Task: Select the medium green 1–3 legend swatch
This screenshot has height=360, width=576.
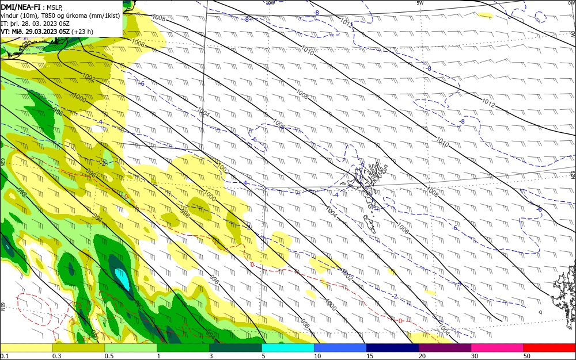Action: 183,348
